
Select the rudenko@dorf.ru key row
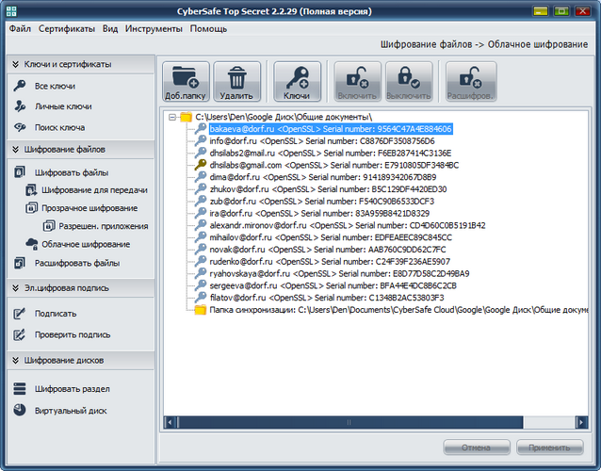coord(330,261)
